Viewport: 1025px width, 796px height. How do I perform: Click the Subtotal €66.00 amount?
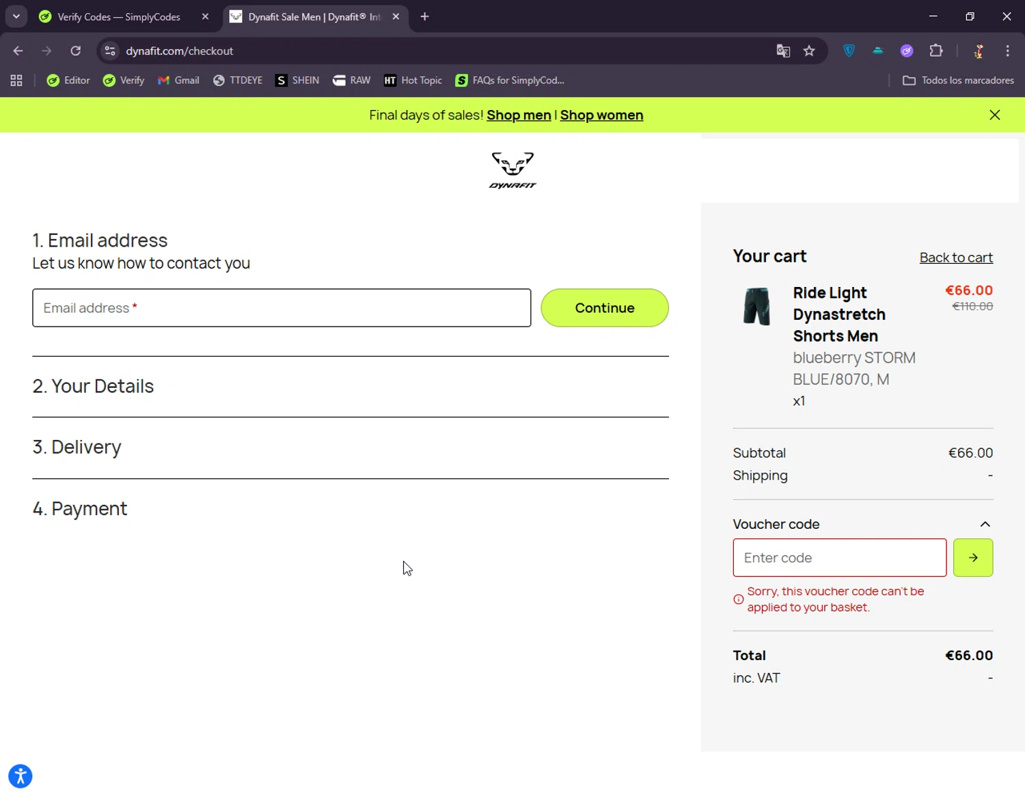(x=970, y=453)
